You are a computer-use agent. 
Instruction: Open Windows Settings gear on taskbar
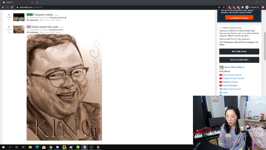click(98, 147)
